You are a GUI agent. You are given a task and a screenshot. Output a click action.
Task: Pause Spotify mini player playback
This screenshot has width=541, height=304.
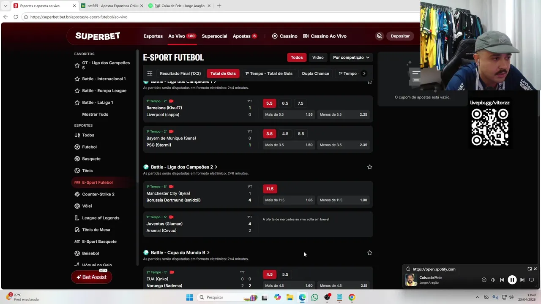[x=512, y=280]
